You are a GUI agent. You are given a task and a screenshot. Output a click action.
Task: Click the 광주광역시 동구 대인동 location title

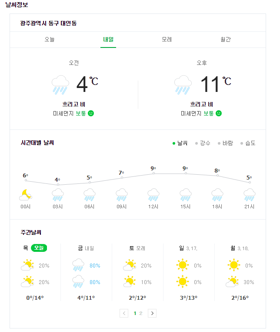pyautogui.click(x=48, y=23)
